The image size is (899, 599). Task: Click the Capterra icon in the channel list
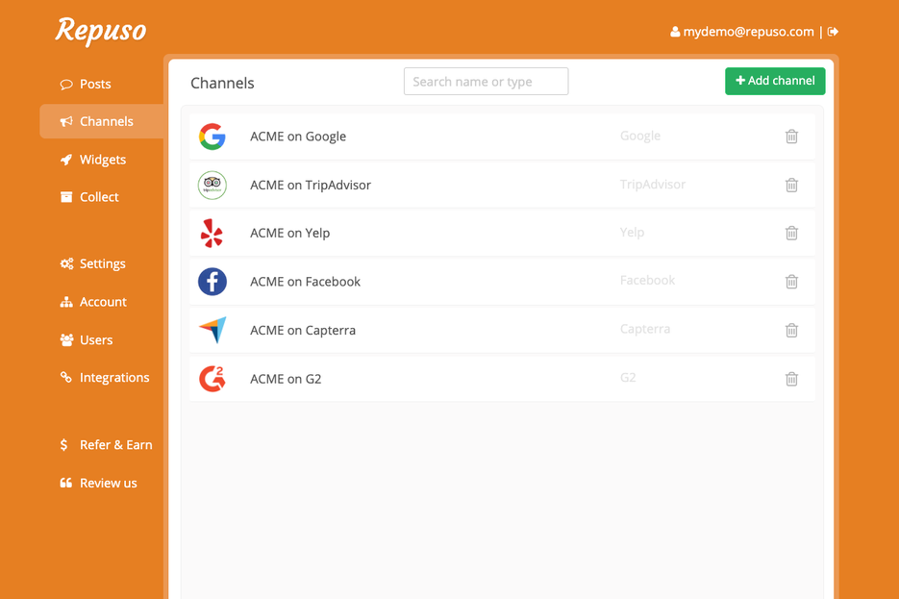click(x=212, y=330)
